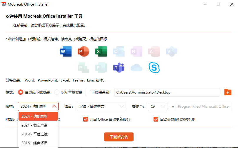The image size is (238, 148).
Task: Open the 语言 language dropdown
Action: (101, 106)
